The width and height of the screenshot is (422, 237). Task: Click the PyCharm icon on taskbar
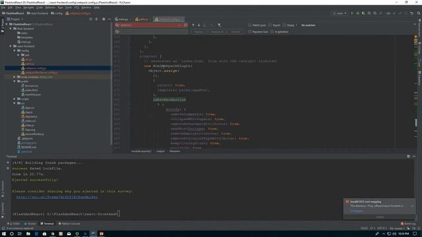coord(93,234)
